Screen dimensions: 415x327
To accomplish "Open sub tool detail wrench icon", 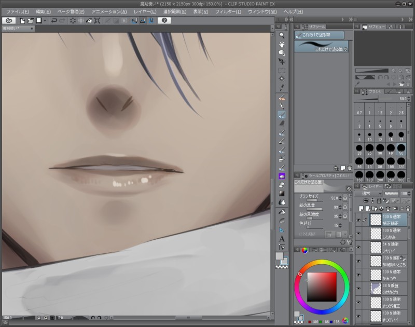I will (350, 242).
